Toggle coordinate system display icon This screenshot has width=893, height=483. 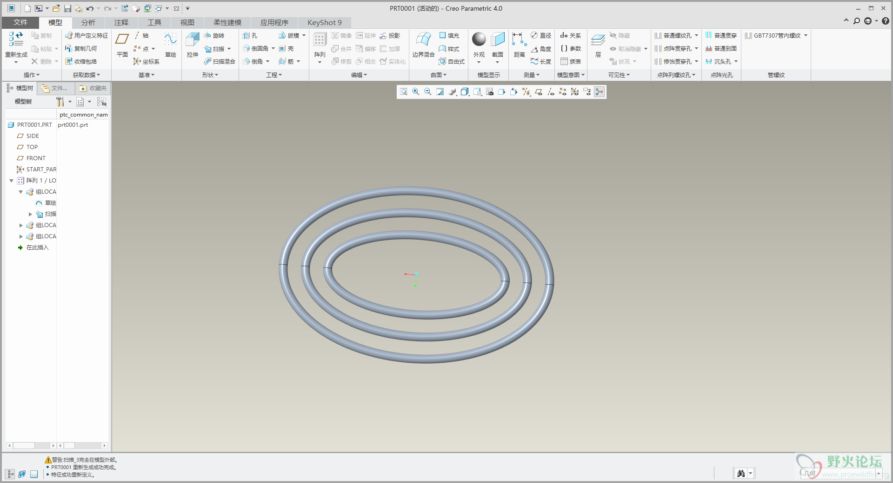click(x=575, y=92)
